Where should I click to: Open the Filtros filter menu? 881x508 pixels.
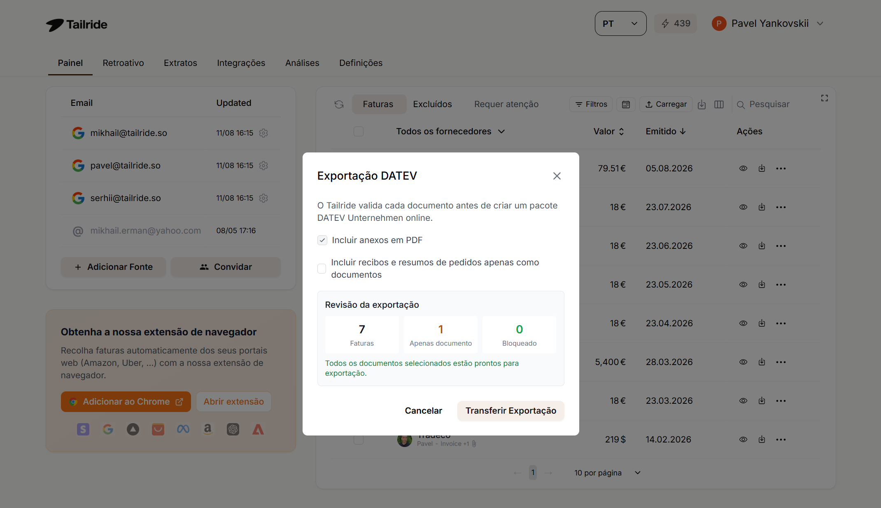point(591,104)
